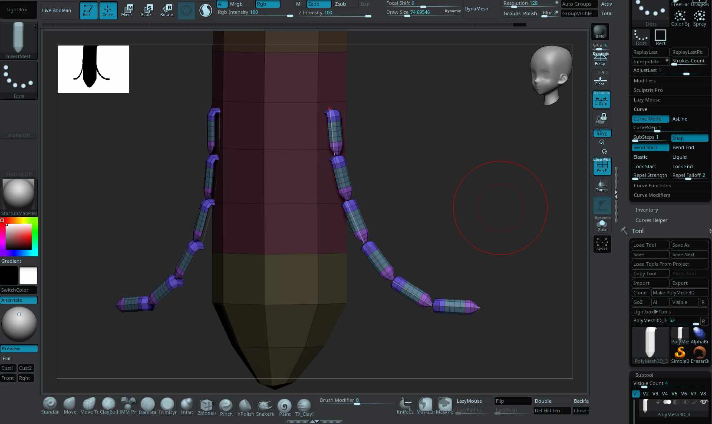Expand Curve Modifiers section
712x424 pixels.
pyautogui.click(x=652, y=195)
